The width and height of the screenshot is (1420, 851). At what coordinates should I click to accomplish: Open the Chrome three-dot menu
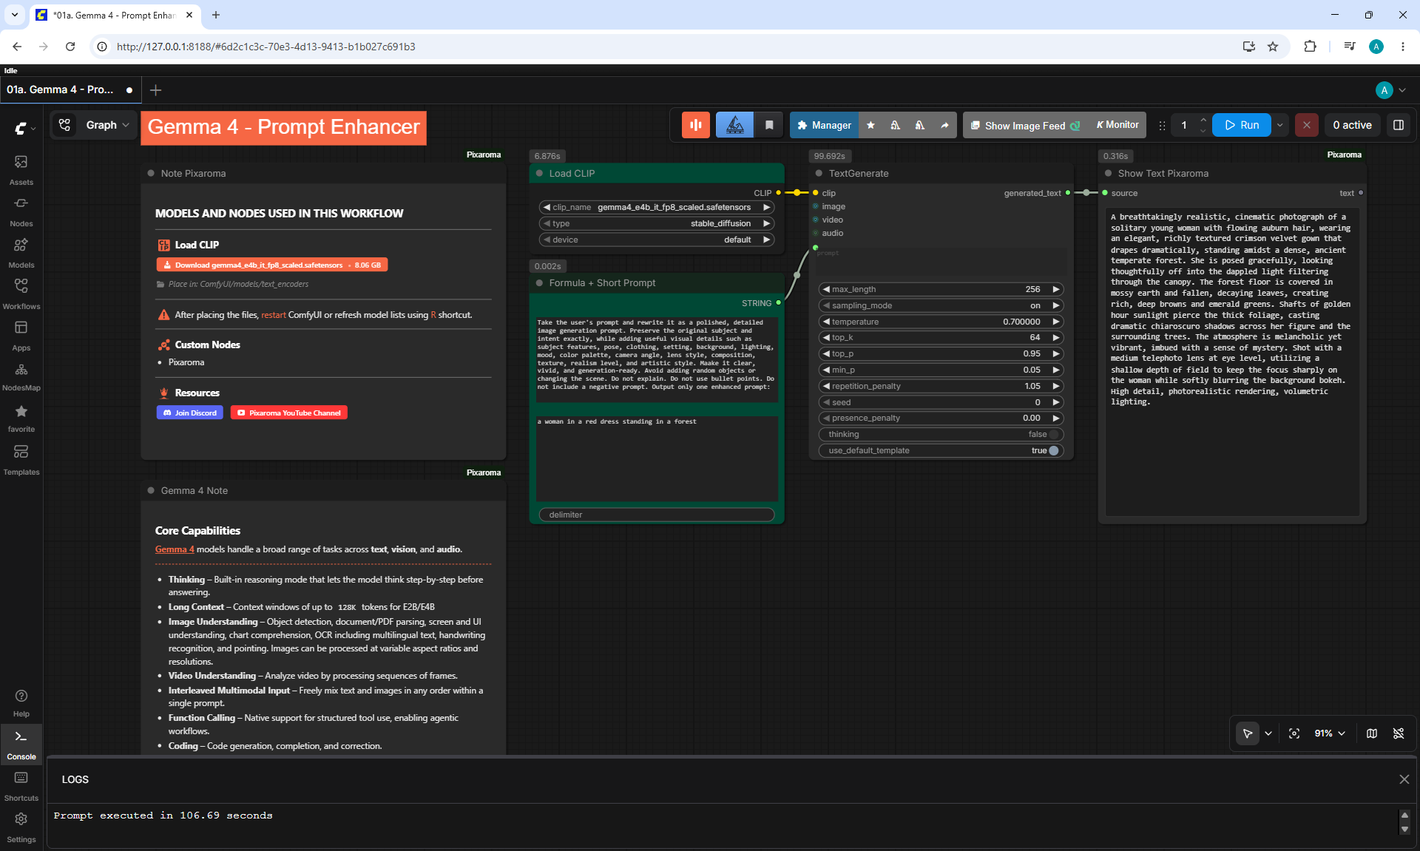point(1403,47)
